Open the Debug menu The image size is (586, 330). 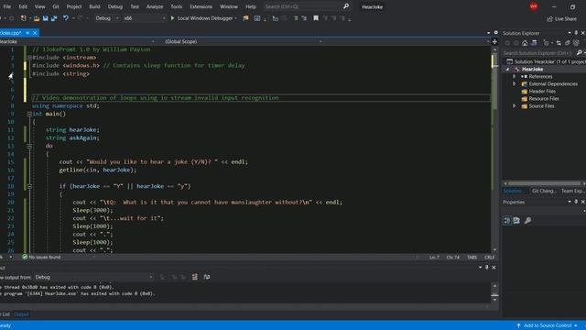115,6
